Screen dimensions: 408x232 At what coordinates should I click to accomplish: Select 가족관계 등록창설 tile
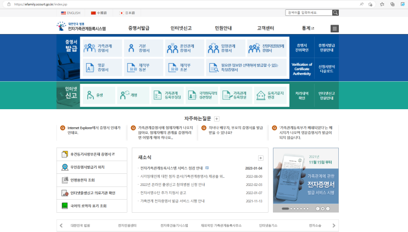click(x=236, y=95)
